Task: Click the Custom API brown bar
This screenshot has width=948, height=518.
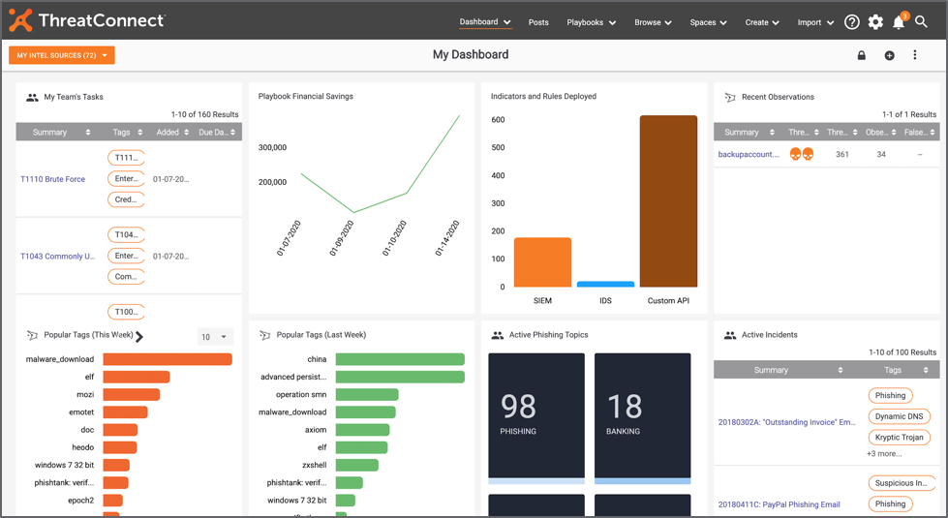Action: (x=668, y=201)
